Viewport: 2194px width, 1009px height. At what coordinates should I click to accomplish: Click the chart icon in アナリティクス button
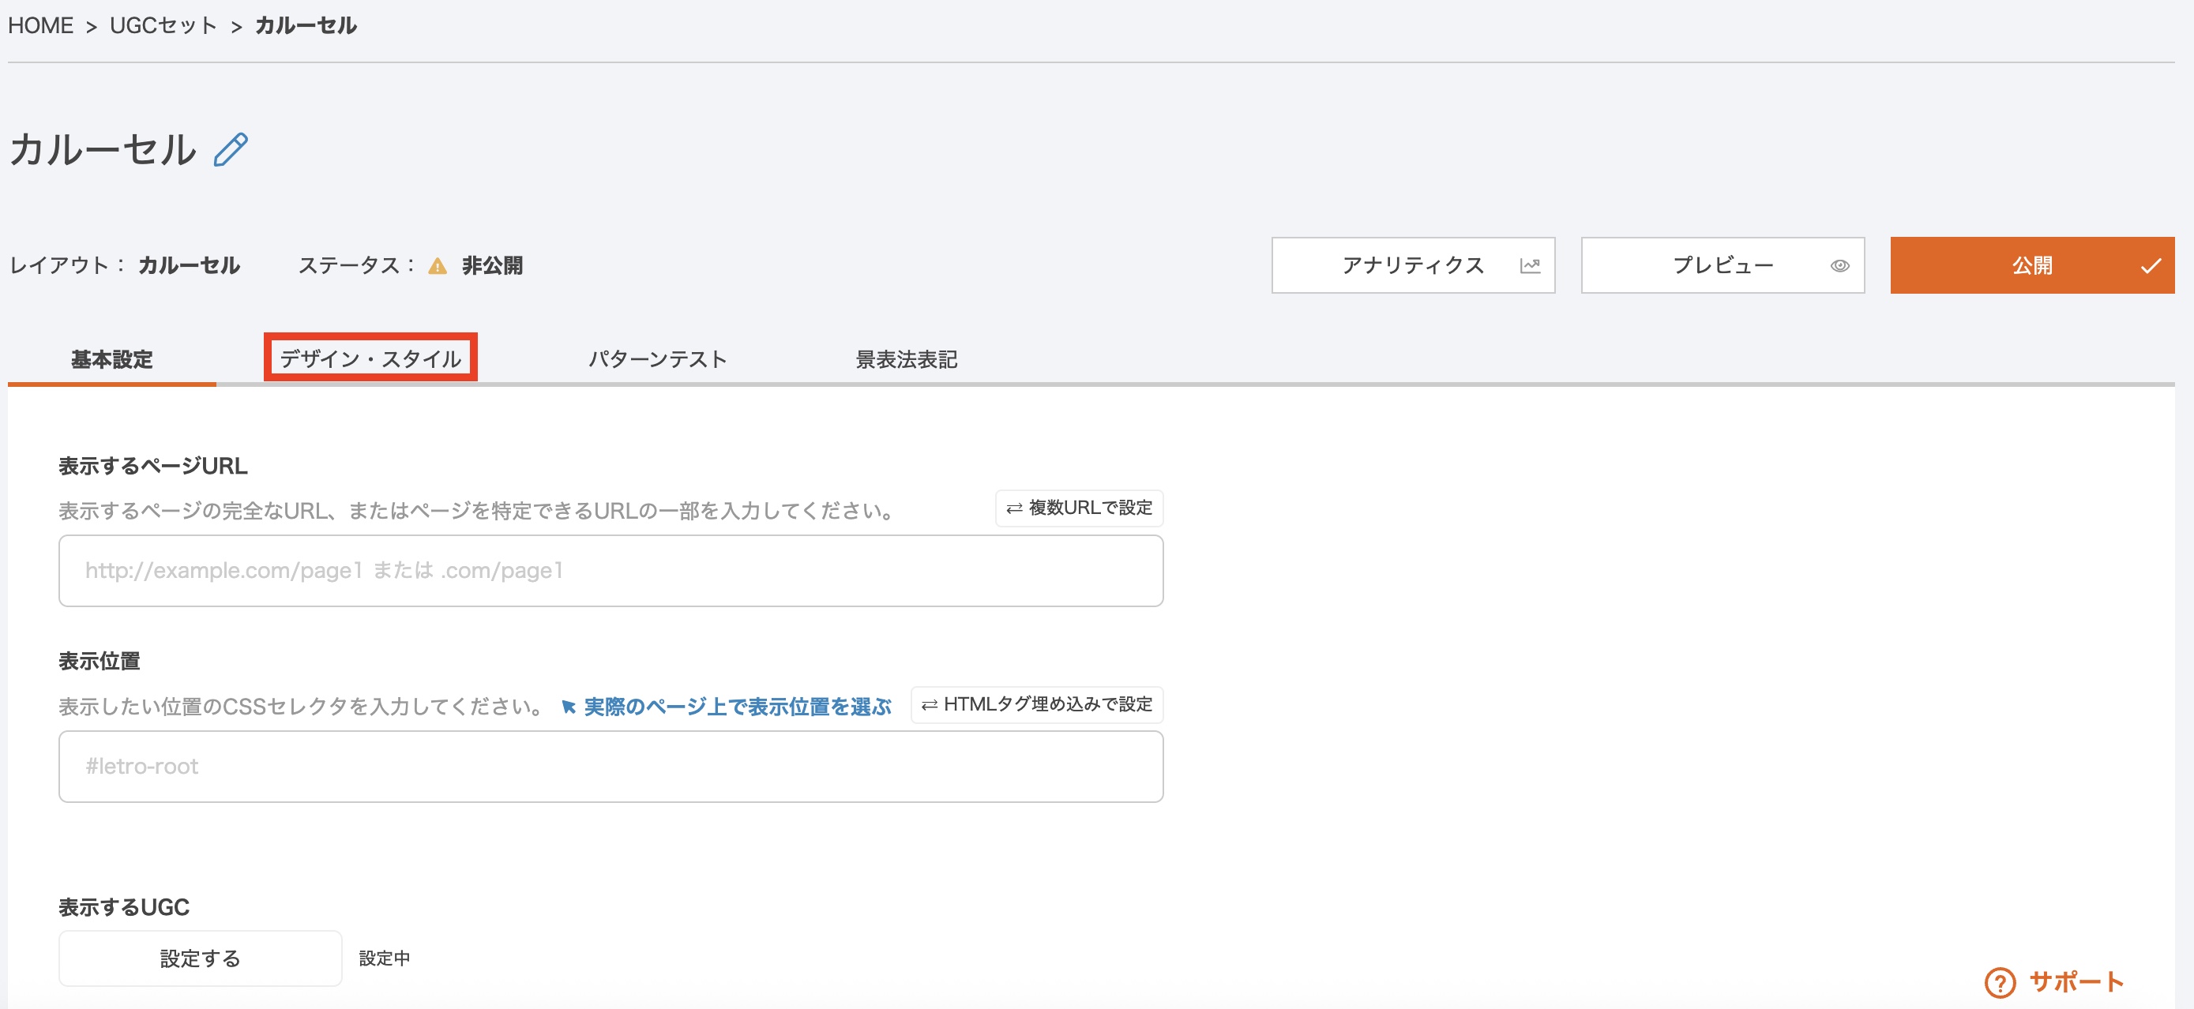(1530, 265)
